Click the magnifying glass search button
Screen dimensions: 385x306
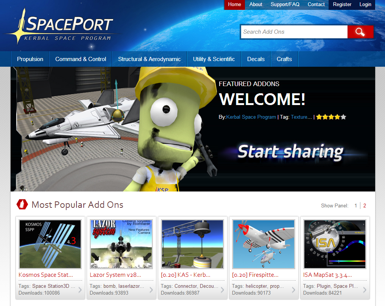tap(360, 32)
